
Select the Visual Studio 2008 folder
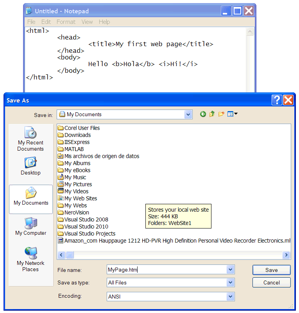point(83,219)
